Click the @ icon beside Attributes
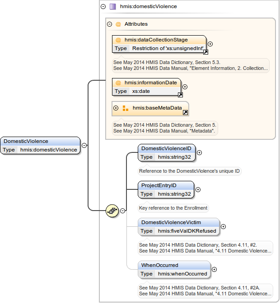Screen dimensions: 280x303 [118, 24]
